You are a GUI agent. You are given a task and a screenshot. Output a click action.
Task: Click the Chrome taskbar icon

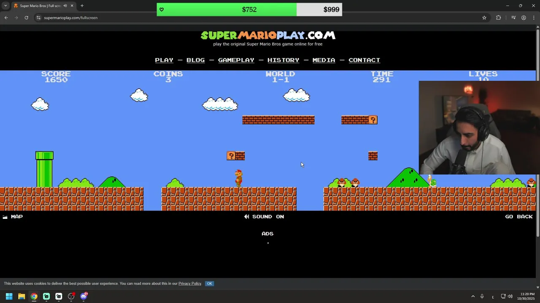[34, 296]
